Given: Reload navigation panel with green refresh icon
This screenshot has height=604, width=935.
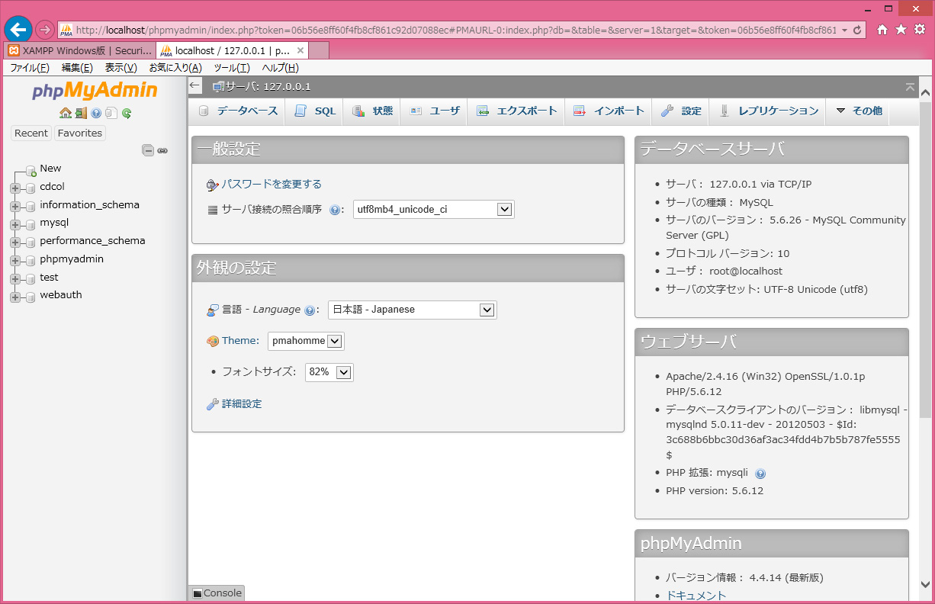Looking at the screenshot, I should coord(127,113).
